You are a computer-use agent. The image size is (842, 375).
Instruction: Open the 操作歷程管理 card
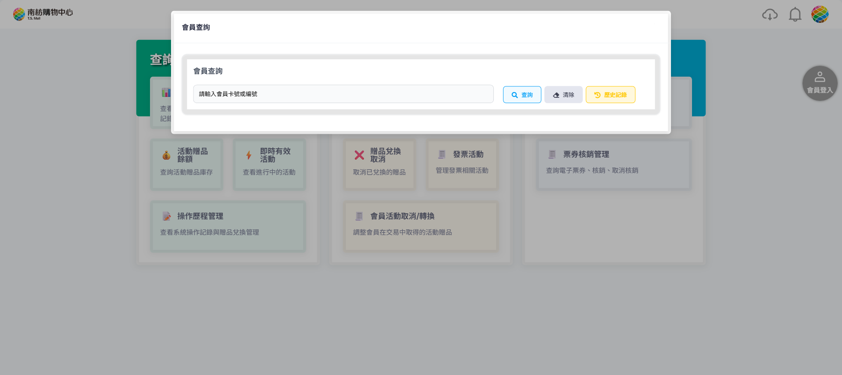(228, 226)
